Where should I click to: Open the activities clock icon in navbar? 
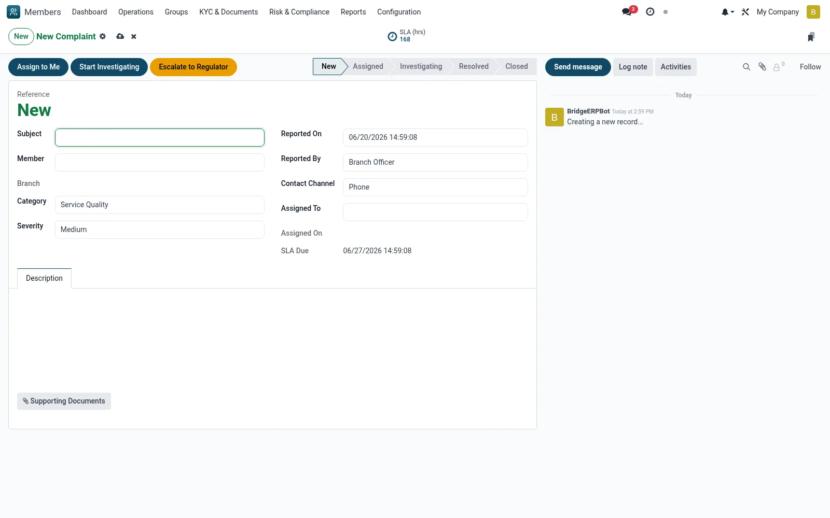click(650, 12)
